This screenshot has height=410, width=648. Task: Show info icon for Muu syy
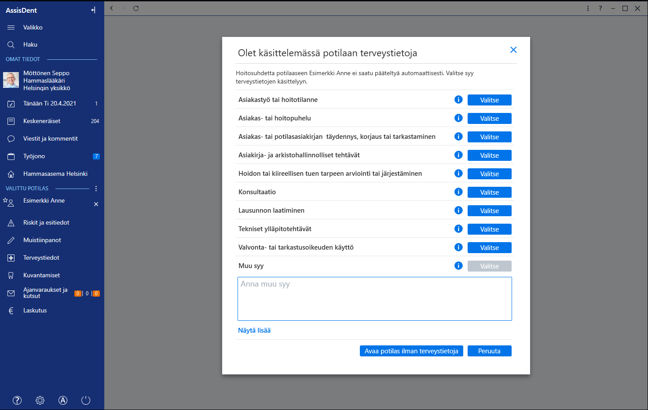(x=458, y=266)
